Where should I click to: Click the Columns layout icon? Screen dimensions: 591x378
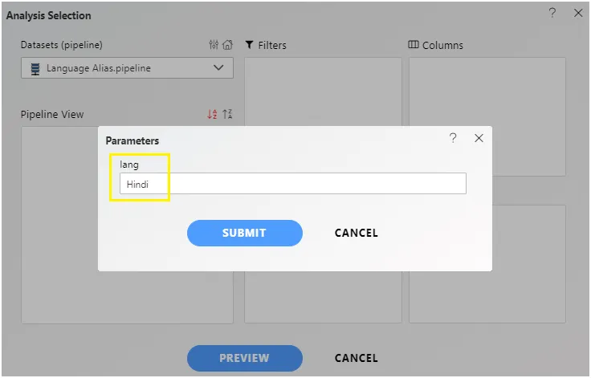point(414,44)
